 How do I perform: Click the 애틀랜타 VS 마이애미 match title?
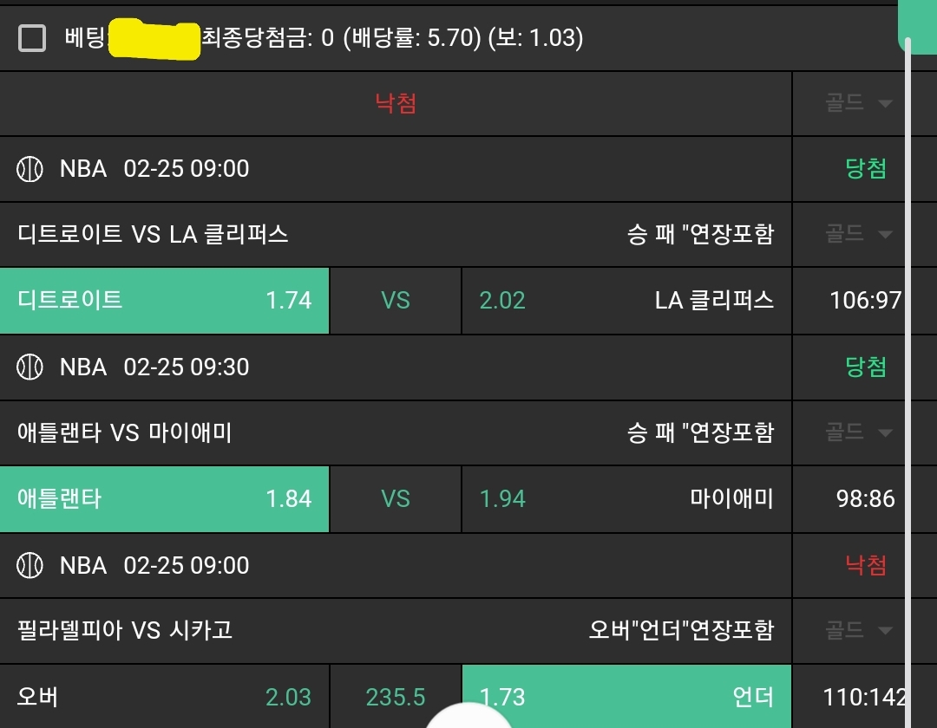[125, 432]
